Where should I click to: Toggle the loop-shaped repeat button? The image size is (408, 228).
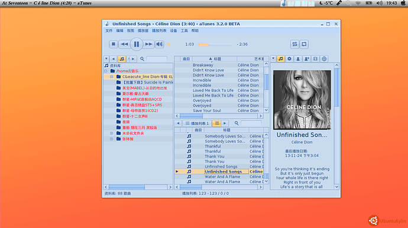304,44
